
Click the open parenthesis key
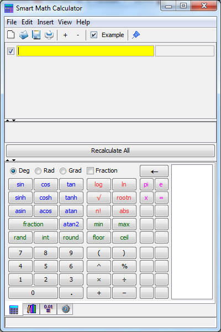(x=98, y=253)
